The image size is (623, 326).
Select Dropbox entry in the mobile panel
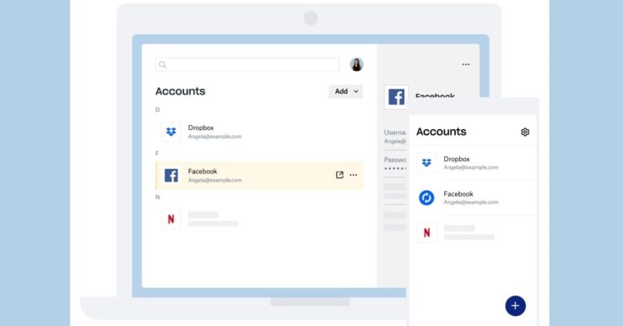[473, 163]
